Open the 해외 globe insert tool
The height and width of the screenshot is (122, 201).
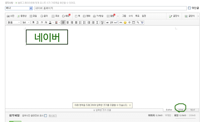(66, 16)
